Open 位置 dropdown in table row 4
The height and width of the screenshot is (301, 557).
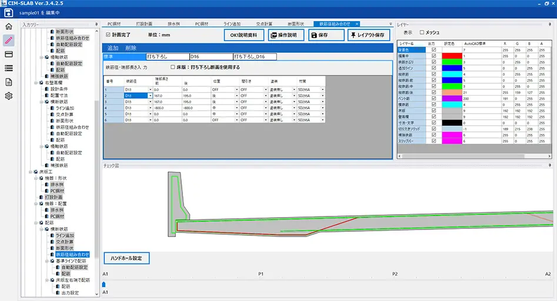237,108
